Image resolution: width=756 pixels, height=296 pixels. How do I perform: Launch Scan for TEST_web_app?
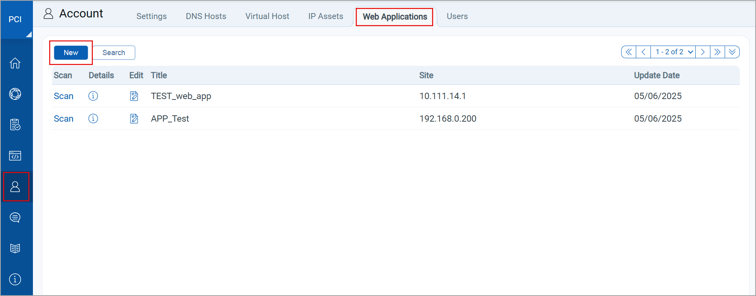click(63, 96)
